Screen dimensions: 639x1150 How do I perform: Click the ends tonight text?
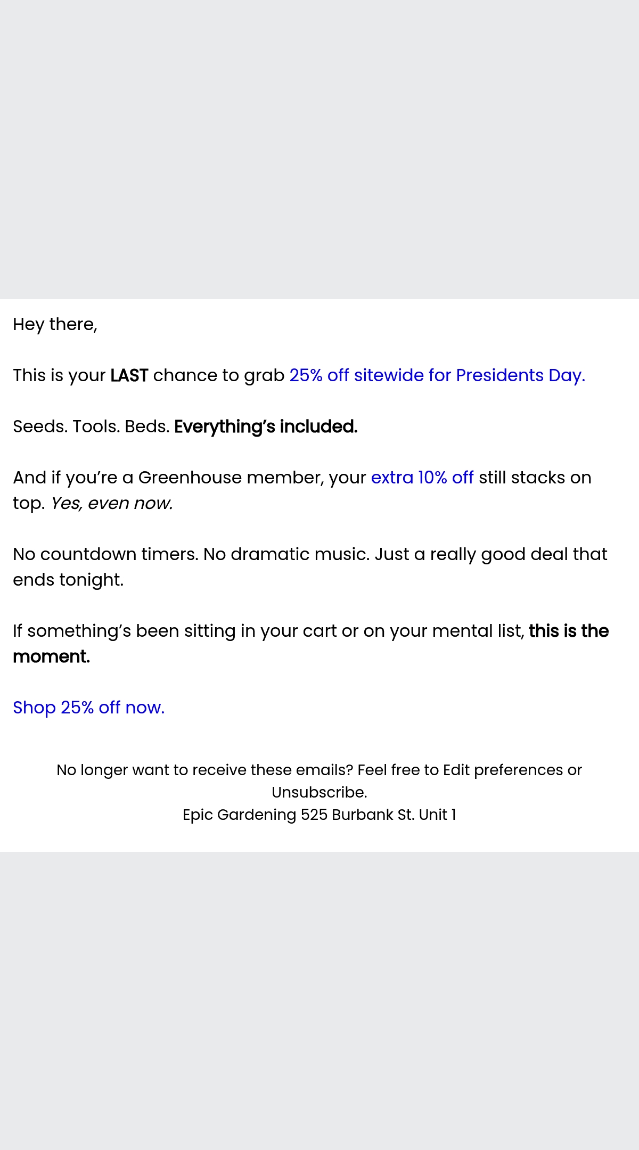point(68,580)
